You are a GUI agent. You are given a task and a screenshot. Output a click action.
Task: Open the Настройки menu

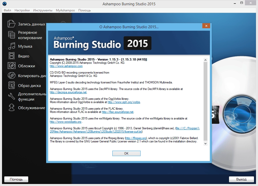coord(22,10)
